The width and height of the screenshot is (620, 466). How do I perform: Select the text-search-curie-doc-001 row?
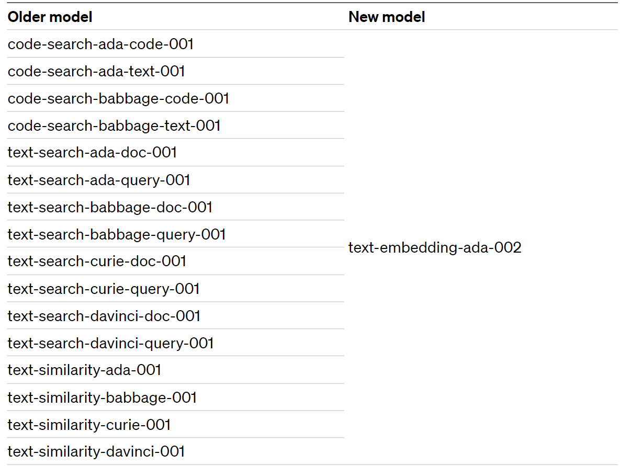97,261
